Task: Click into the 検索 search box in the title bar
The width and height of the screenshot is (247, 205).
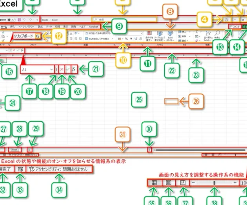Action: 124,20
